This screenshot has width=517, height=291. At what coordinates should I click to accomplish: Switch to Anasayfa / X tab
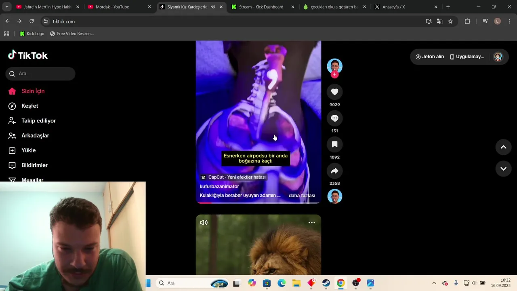point(406,7)
